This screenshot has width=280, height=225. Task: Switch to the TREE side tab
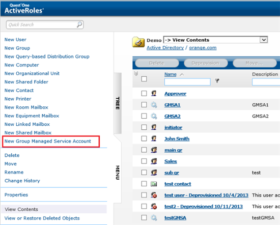[x=118, y=103]
